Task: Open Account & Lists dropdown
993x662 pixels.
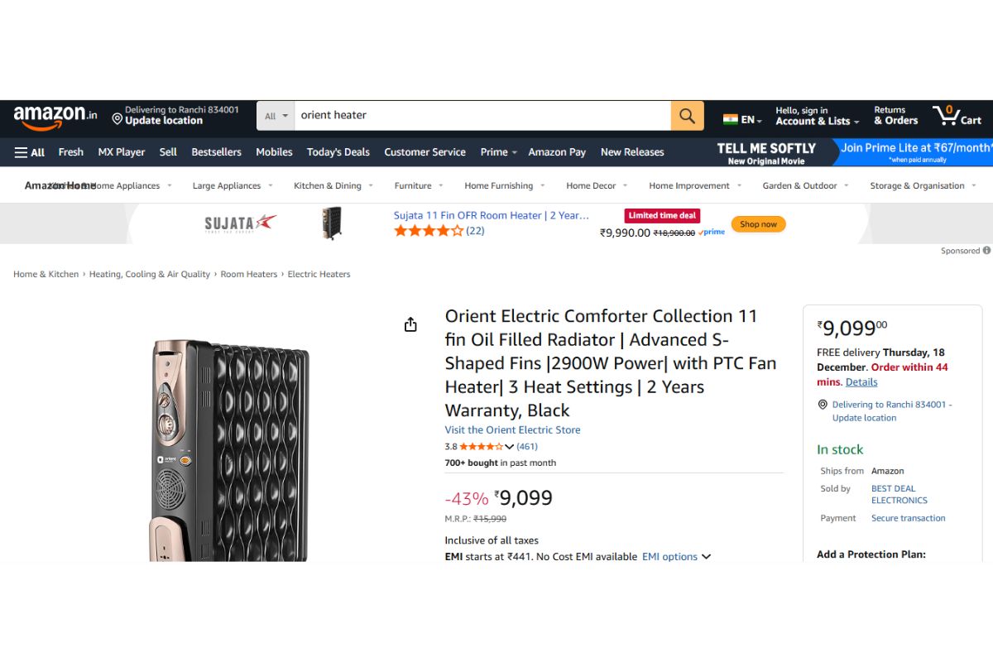Action: pos(817,116)
